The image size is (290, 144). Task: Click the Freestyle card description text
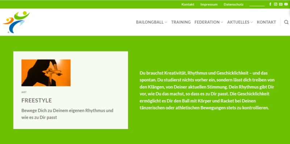coord(67,114)
